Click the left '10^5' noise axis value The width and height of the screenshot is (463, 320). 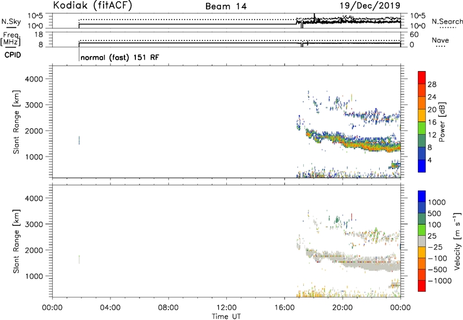[x=35, y=16]
